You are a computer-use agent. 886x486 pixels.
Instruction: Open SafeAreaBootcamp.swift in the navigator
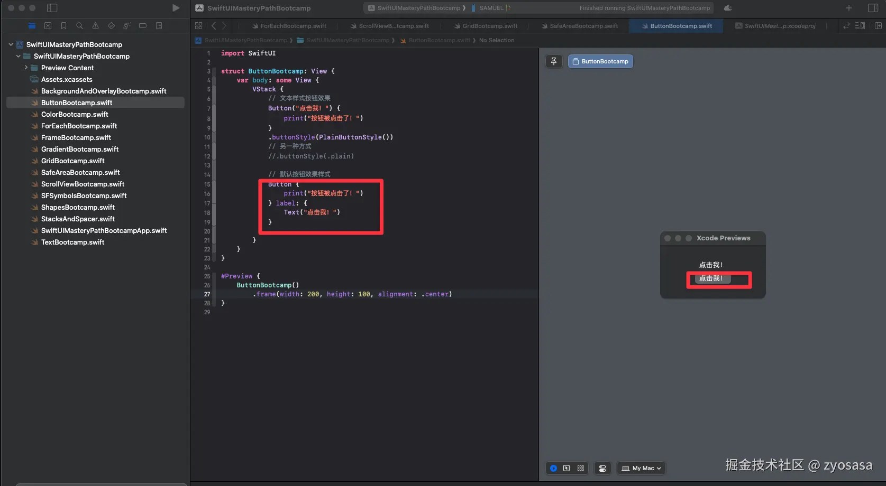tap(80, 172)
